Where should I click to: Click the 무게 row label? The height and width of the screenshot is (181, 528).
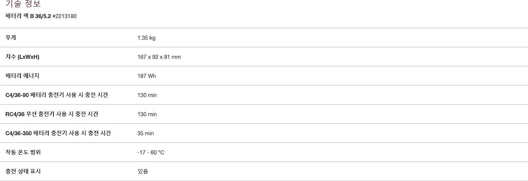point(11,37)
